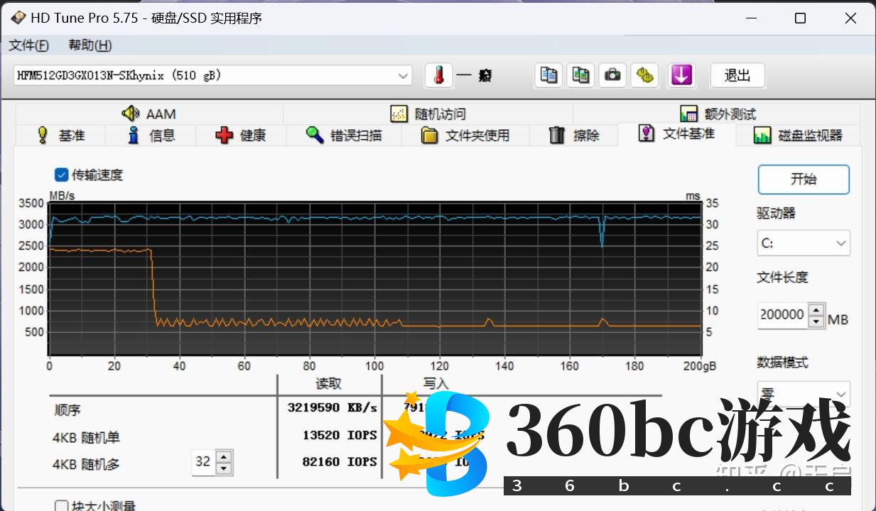The height and width of the screenshot is (511, 876).
Task: Open options via the yellow wrench icon
Action: [x=644, y=75]
